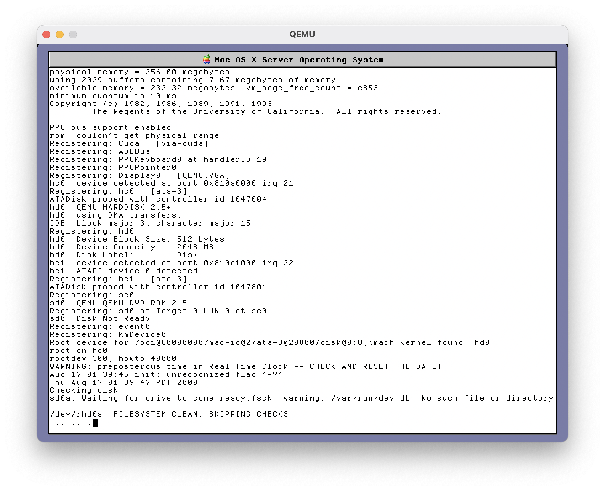Click the 'Copyright (c) 1982, 1986' line

tap(161, 104)
